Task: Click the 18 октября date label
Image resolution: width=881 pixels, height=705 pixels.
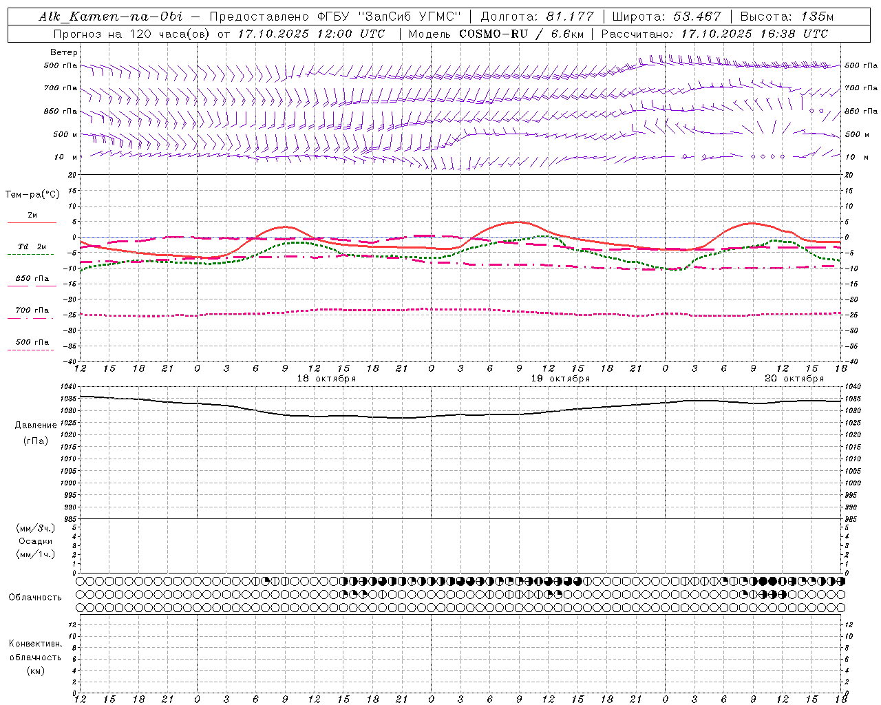Action: tap(326, 379)
